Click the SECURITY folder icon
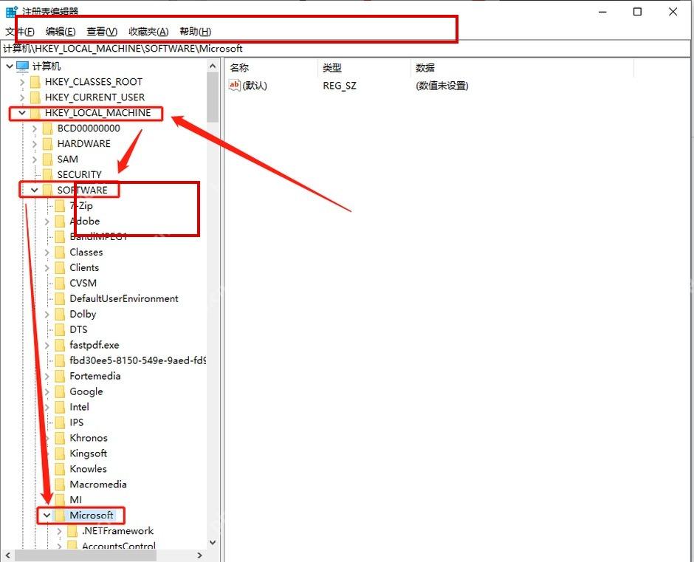The image size is (694, 562). click(x=47, y=175)
